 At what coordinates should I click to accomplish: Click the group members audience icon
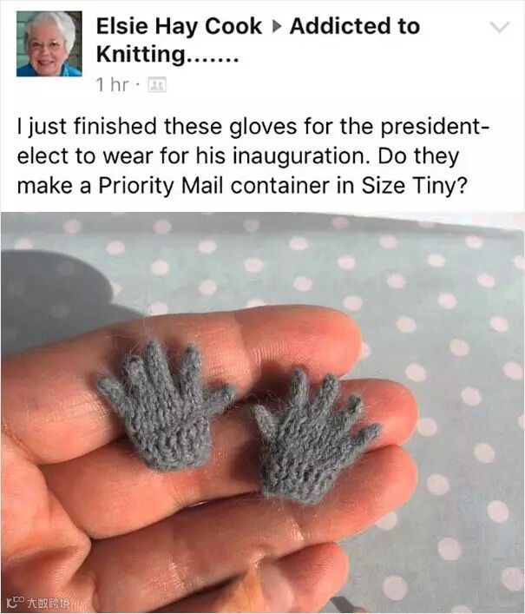point(156,84)
